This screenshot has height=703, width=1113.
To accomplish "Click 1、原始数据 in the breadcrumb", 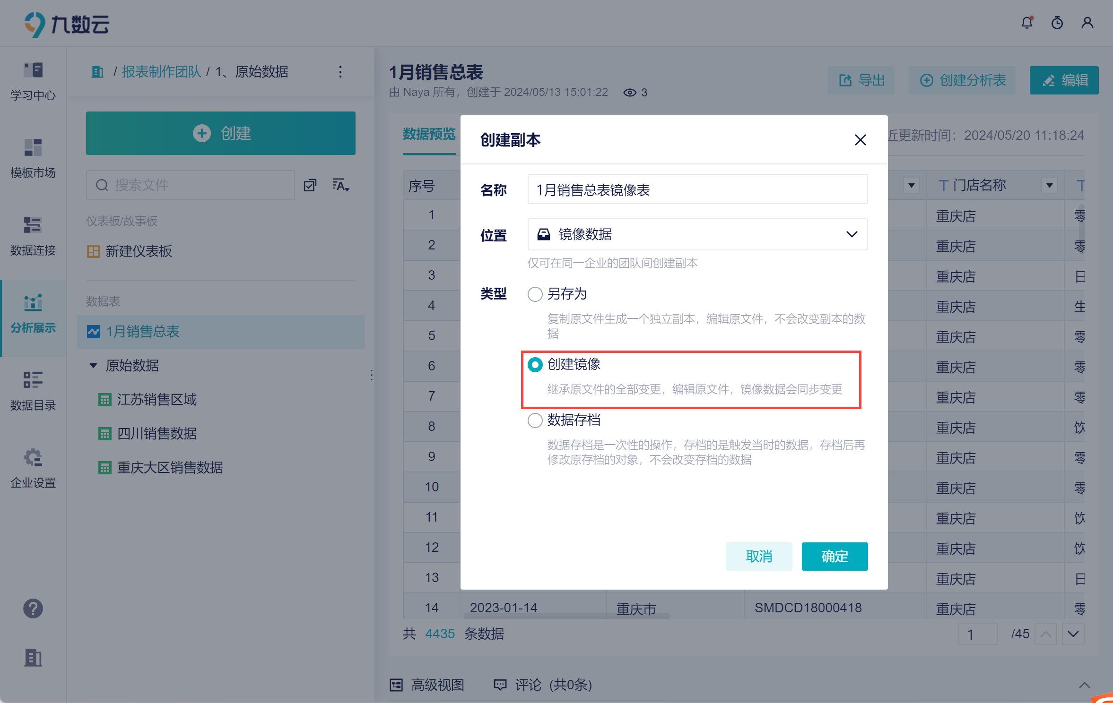I will coord(252,72).
